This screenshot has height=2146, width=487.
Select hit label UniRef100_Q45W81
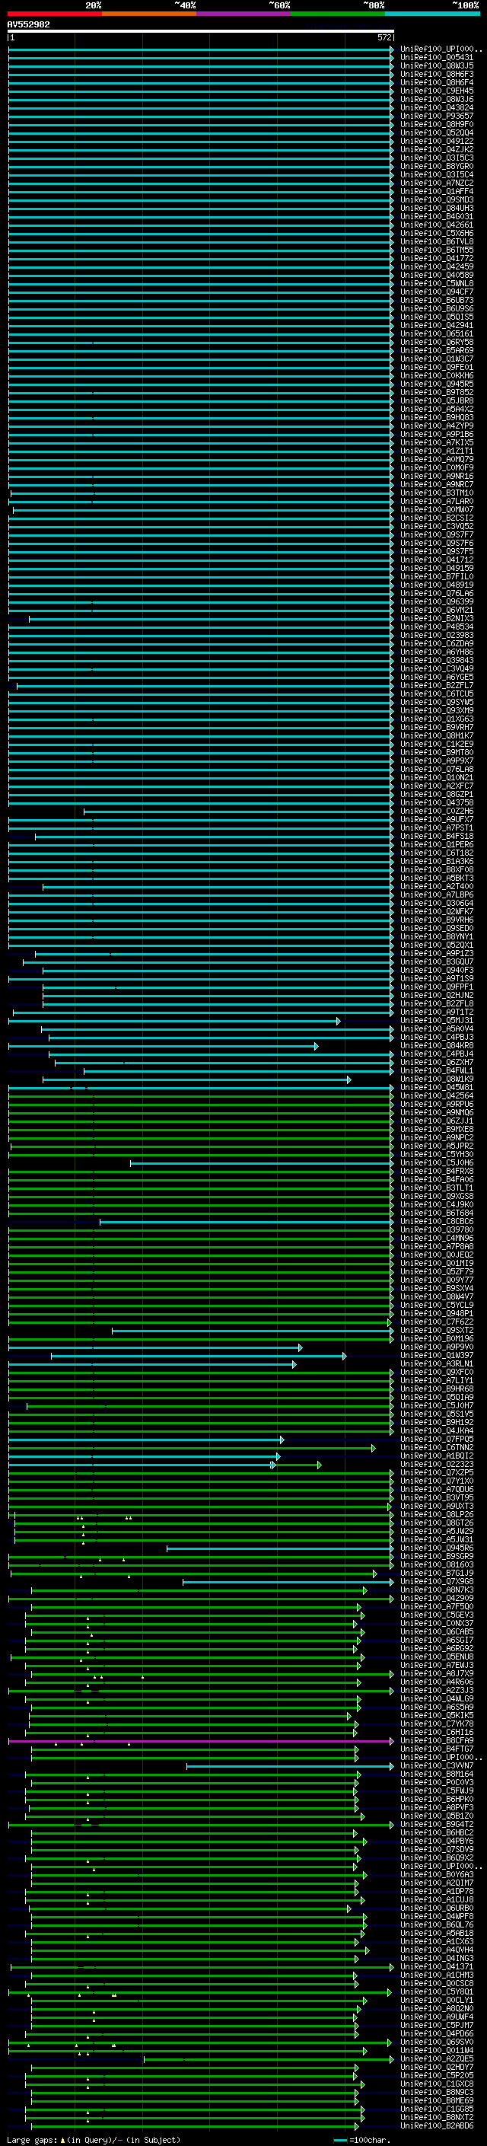437,1087
